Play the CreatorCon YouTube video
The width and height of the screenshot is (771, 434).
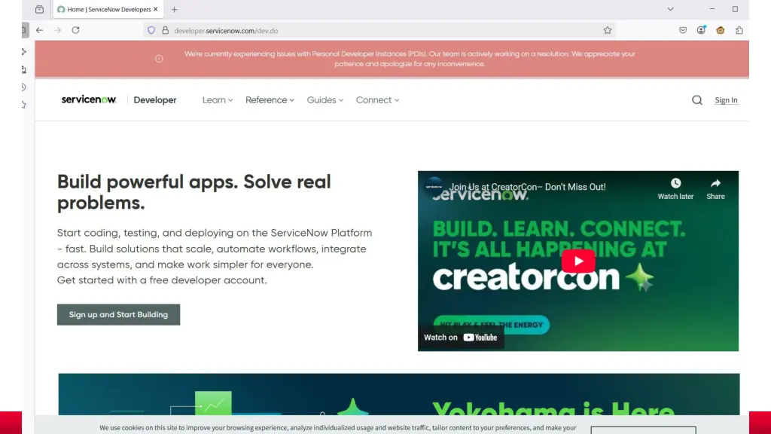point(578,261)
